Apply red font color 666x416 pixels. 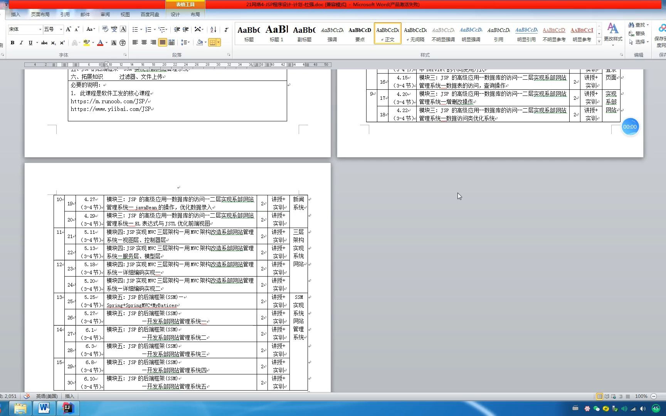(x=100, y=43)
